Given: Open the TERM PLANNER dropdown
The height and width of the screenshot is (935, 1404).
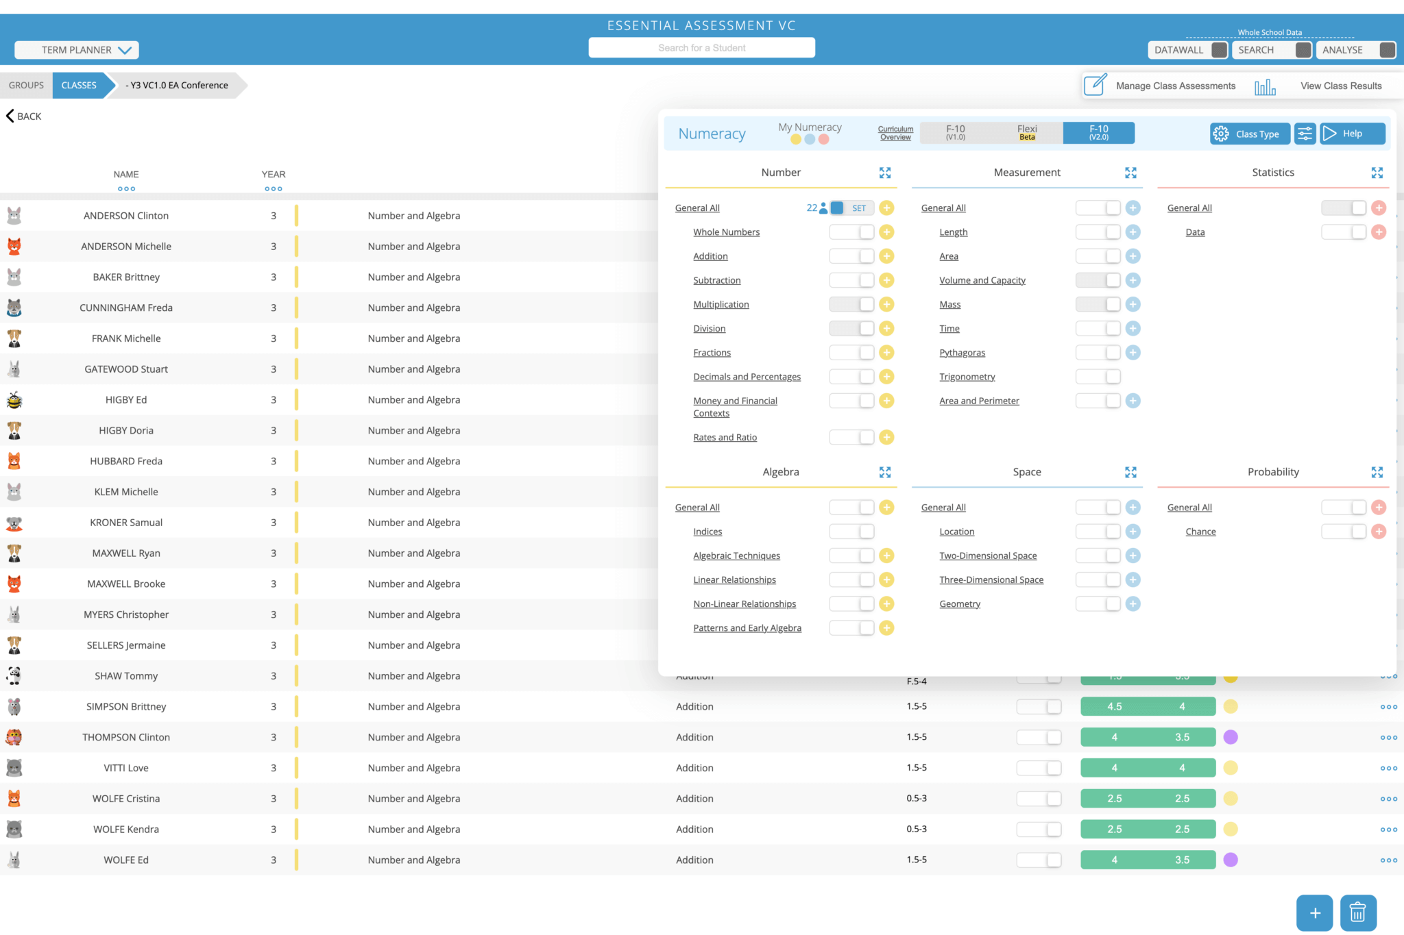Looking at the screenshot, I should coord(77,50).
